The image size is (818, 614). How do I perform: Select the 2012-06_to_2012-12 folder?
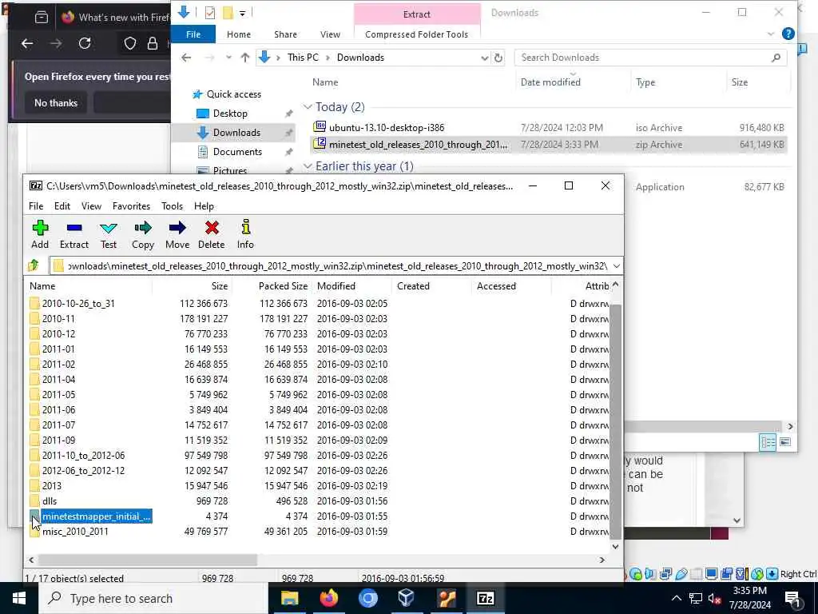pyautogui.click(x=83, y=471)
